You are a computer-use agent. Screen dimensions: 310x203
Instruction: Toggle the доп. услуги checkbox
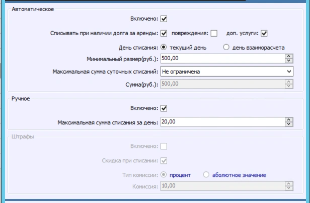pos(264,34)
